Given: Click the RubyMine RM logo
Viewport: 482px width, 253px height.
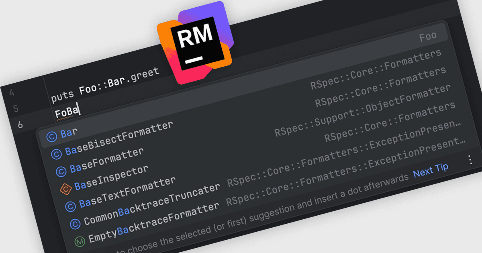Looking at the screenshot, I should click(x=196, y=43).
